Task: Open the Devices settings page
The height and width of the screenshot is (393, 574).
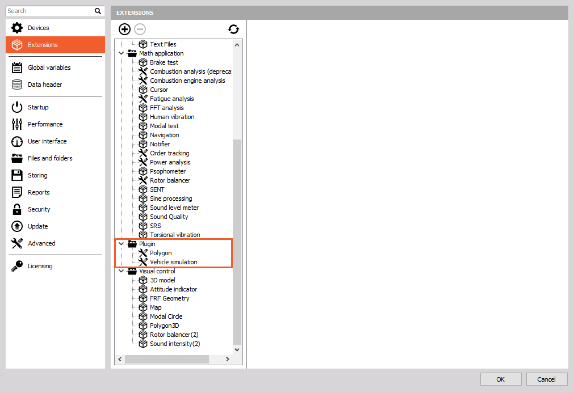Action: click(55, 28)
